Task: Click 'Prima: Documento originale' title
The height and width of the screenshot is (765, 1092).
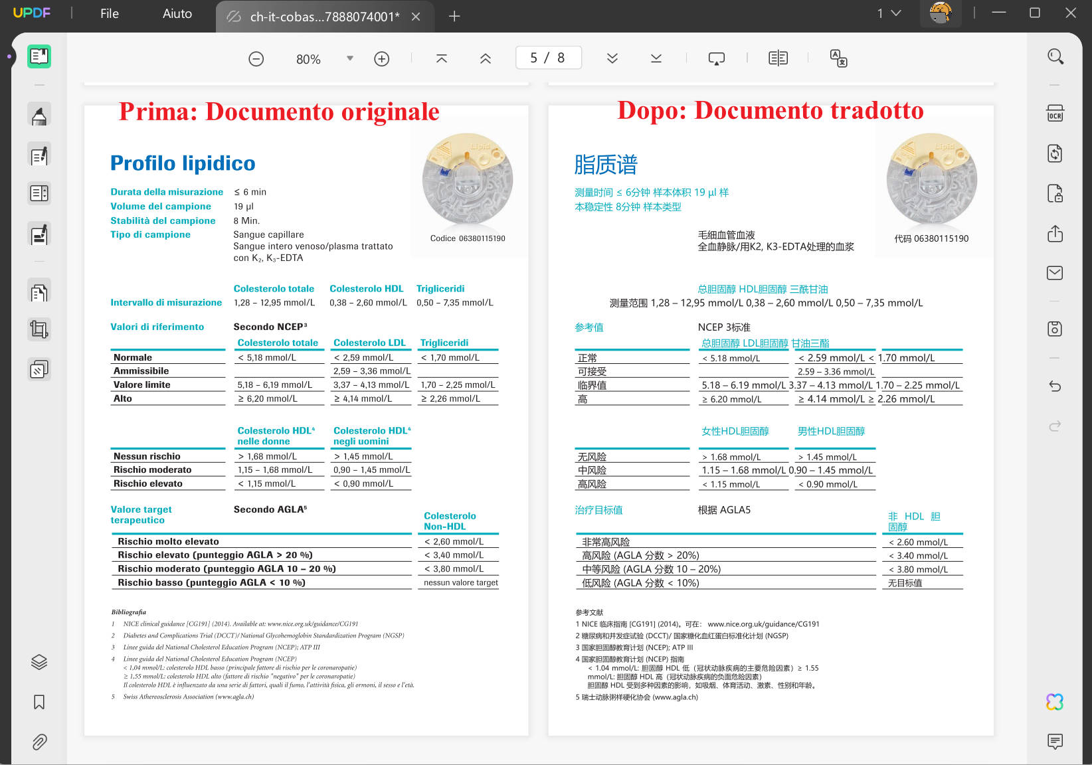Action: pos(279,112)
